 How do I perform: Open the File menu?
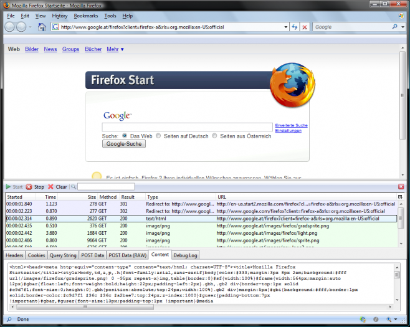click(11, 16)
